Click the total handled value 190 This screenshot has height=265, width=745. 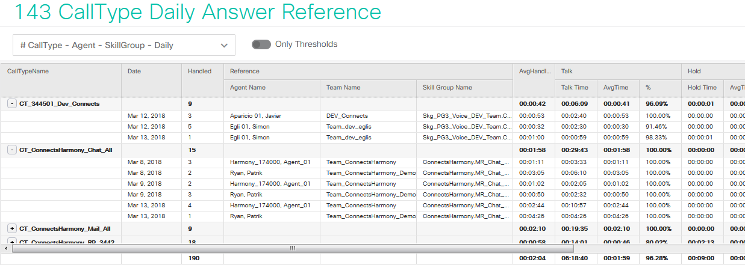(193, 258)
